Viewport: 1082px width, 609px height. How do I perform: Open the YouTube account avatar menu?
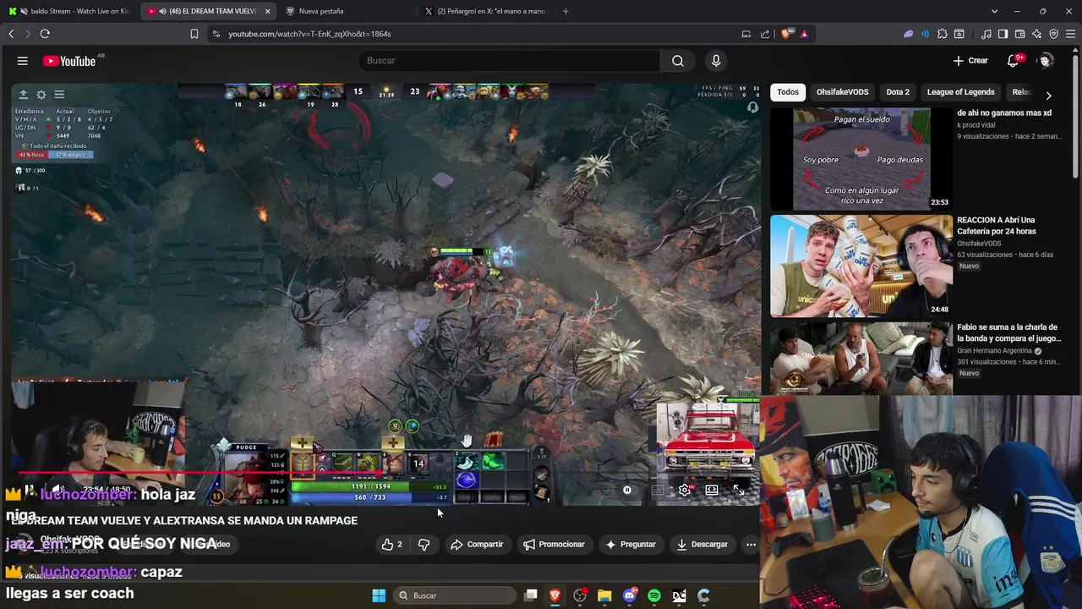pyautogui.click(x=1046, y=61)
